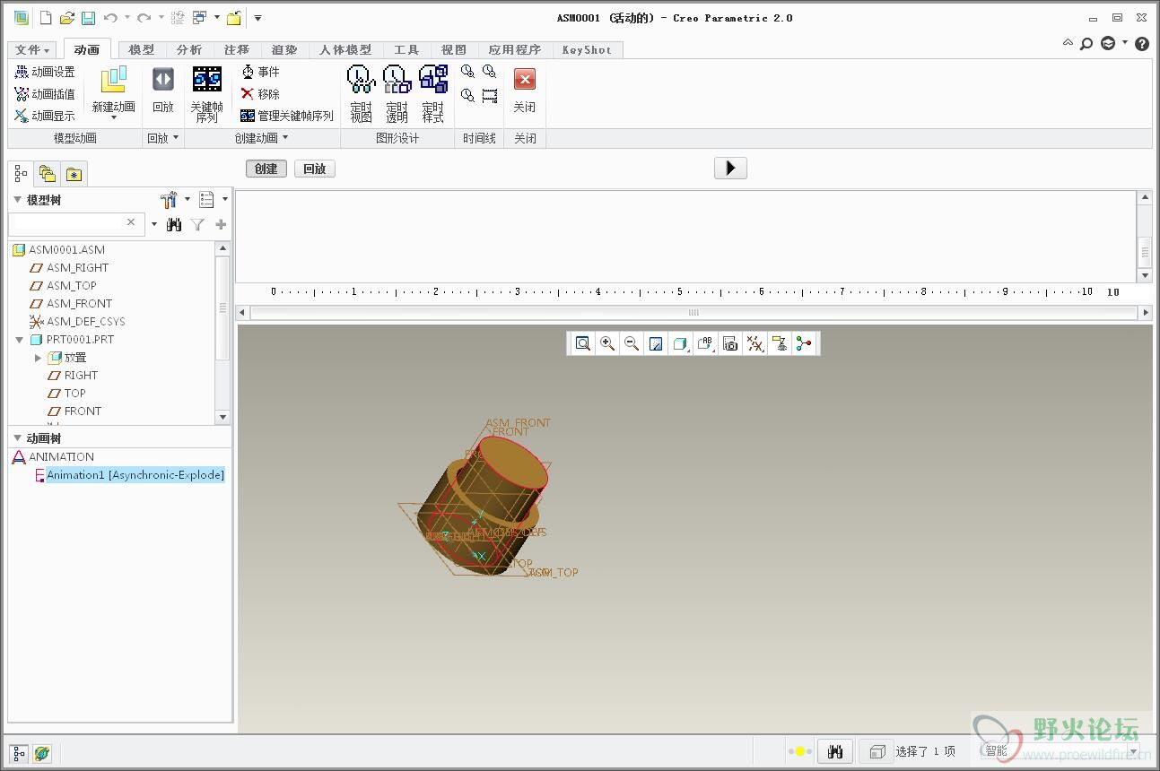This screenshot has height=771, width=1160.
Task: Switch to the 渲染 render tab
Action: tap(284, 50)
